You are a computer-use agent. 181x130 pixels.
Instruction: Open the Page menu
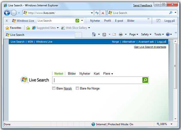pos(134,34)
